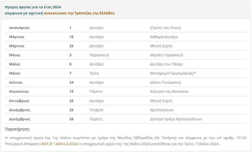The height and width of the screenshot is (152, 252).
Task: Select the Κοίμηση της Θεοτόκου text
Action: coord(169,92)
